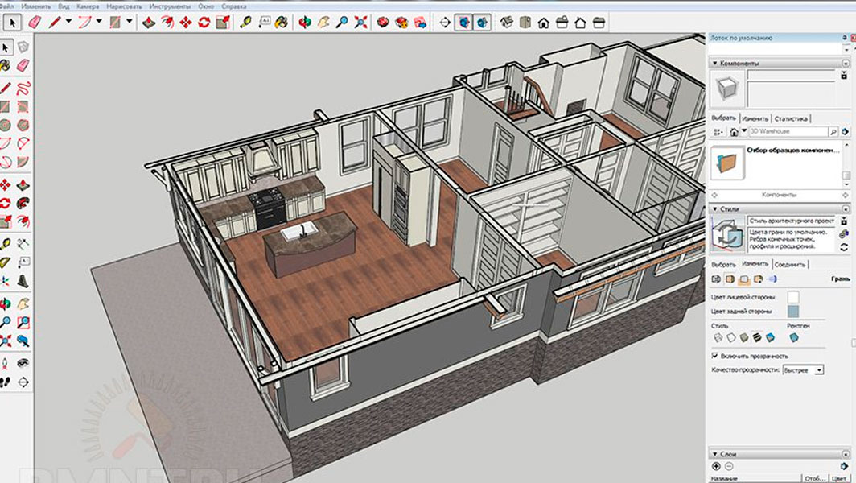Image resolution: width=856 pixels, height=483 pixels.
Task: Update style with changes button
Action: coord(844,247)
